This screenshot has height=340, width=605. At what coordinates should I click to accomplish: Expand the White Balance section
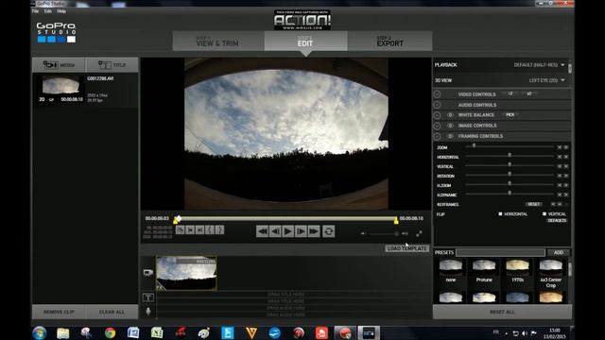tap(437, 115)
